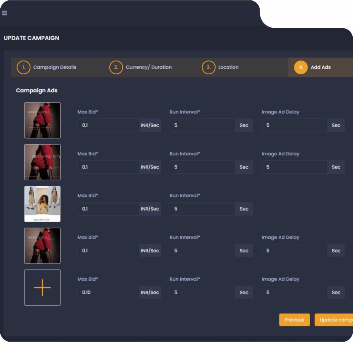Click step 1 circle for Campaign Details
Image resolution: width=353 pixels, height=342 pixels.
tap(23, 67)
